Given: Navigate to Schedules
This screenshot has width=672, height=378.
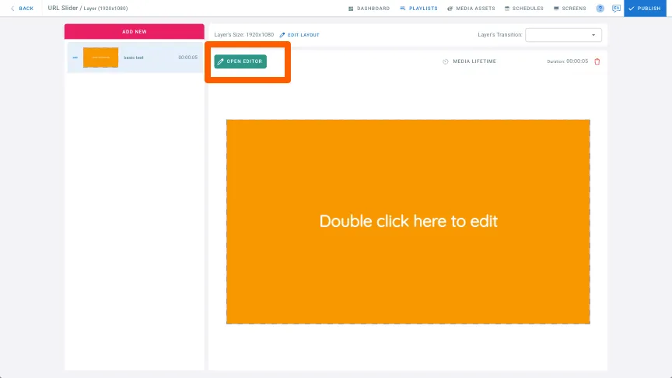Looking at the screenshot, I should 524,9.
